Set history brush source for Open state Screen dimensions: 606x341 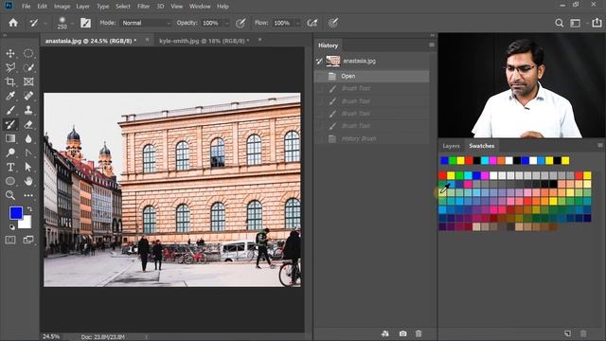(319, 76)
